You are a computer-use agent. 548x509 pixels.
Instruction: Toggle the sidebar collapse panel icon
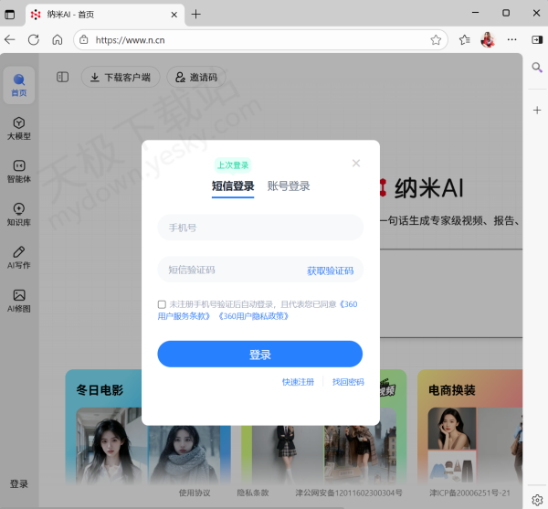click(63, 78)
